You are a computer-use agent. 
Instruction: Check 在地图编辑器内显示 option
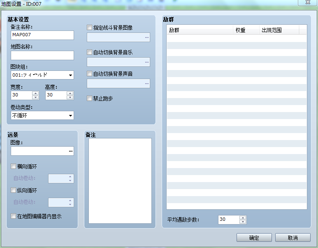(x=14, y=216)
